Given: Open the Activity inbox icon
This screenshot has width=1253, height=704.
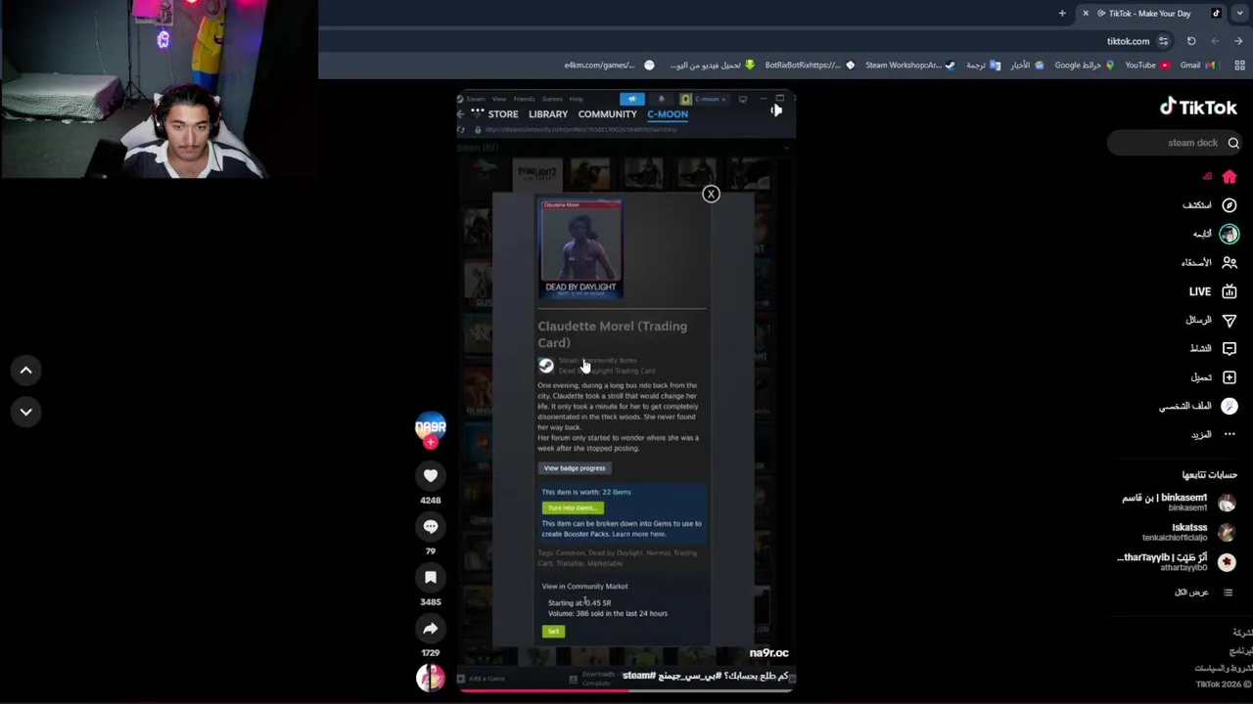Looking at the screenshot, I should coord(1230,348).
